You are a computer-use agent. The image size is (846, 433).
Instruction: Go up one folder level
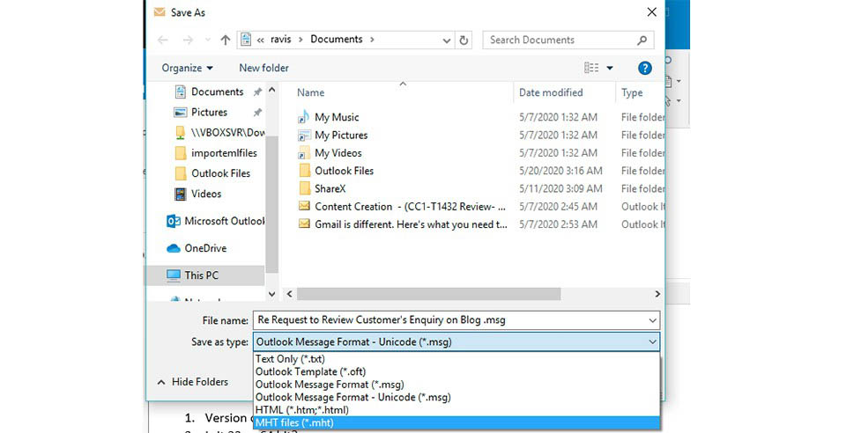226,40
